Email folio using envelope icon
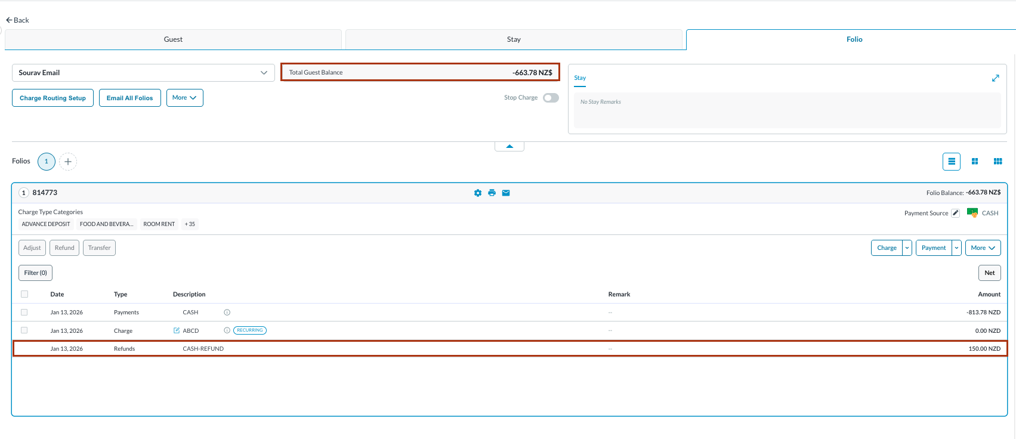 click(506, 193)
